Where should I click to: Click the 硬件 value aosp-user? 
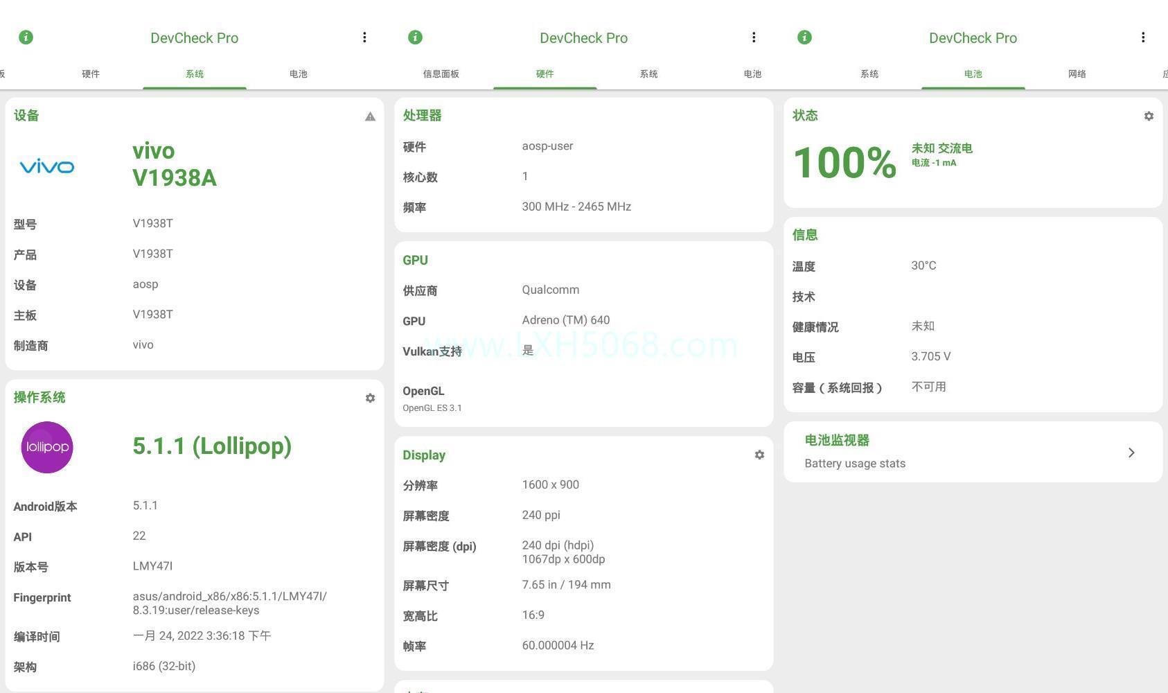click(x=547, y=146)
